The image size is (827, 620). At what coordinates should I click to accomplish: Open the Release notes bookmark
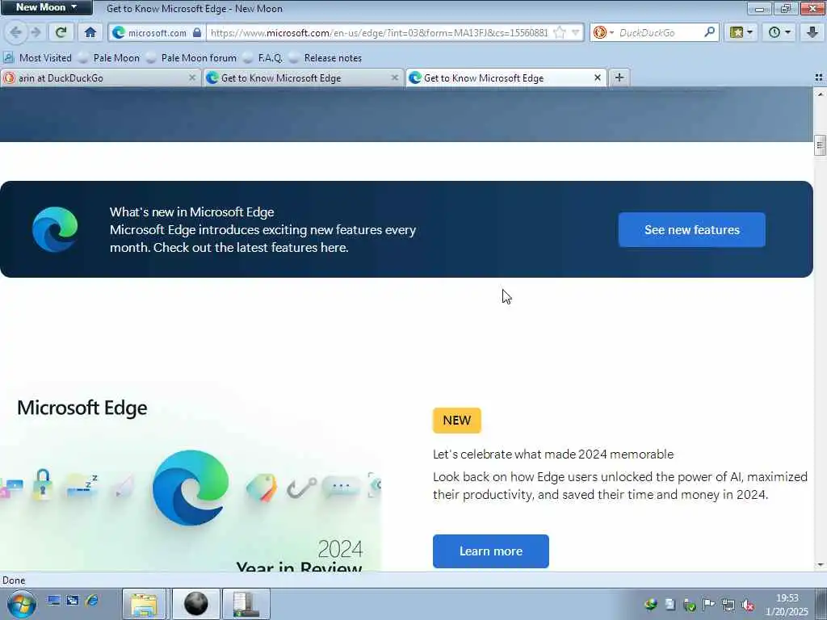pos(325,58)
